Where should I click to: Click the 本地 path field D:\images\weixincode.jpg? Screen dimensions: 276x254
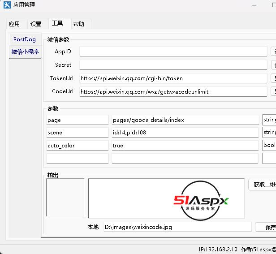coord(177,227)
